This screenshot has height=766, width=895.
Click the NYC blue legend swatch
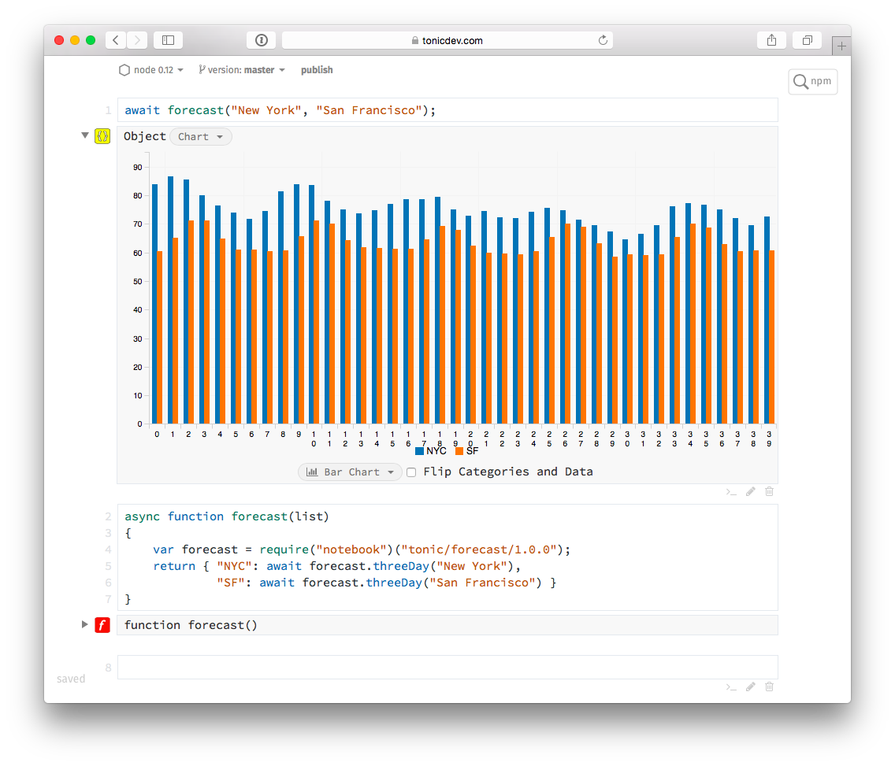tap(419, 451)
